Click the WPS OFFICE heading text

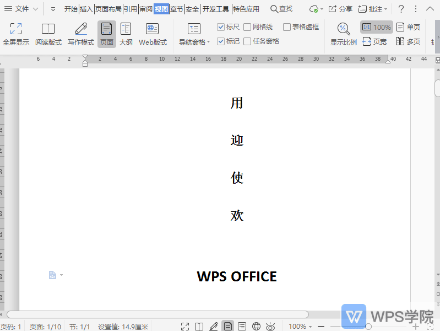click(237, 276)
